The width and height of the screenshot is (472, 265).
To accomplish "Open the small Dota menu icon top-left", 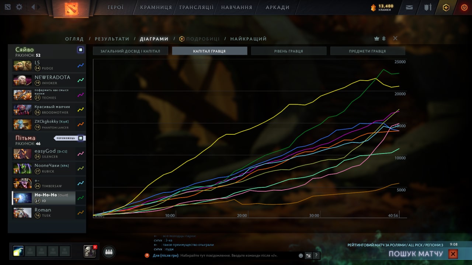I will click(8, 7).
